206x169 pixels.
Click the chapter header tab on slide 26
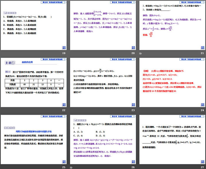pyautogui.click(x=120, y=116)
